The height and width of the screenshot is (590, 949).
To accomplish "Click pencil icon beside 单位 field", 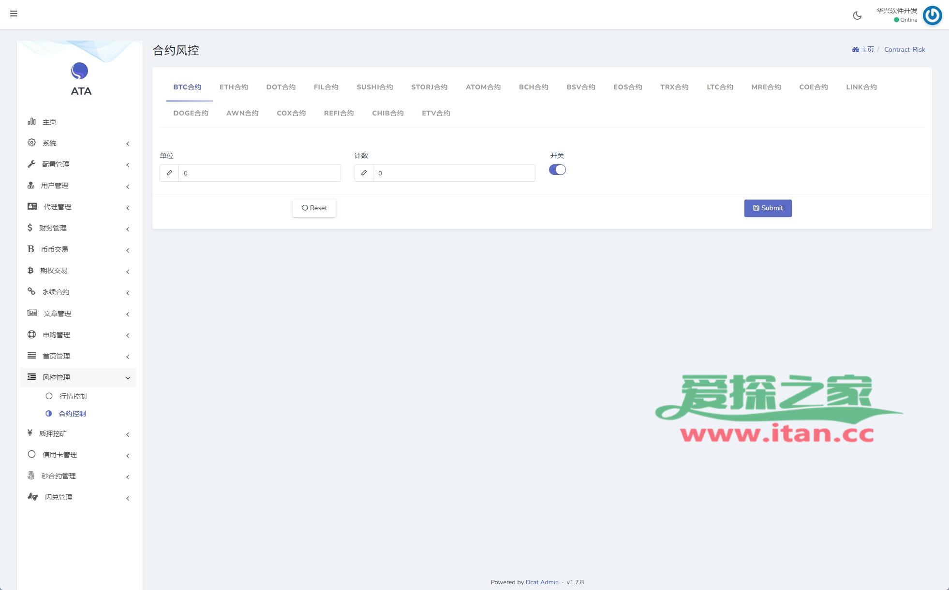I will coord(169,173).
